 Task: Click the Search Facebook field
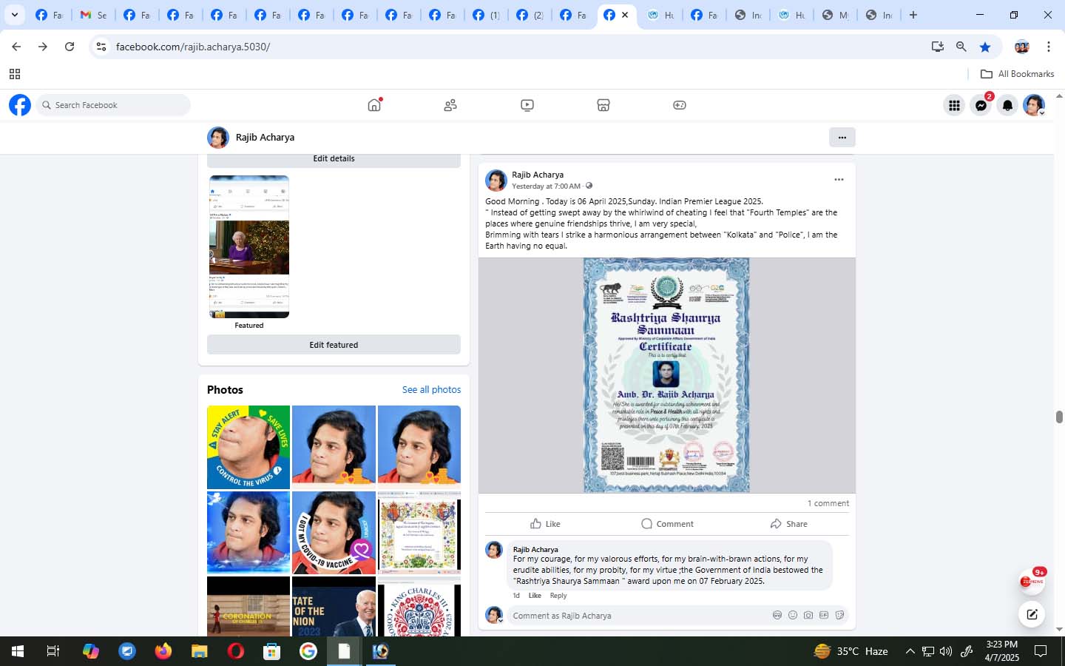pos(113,105)
